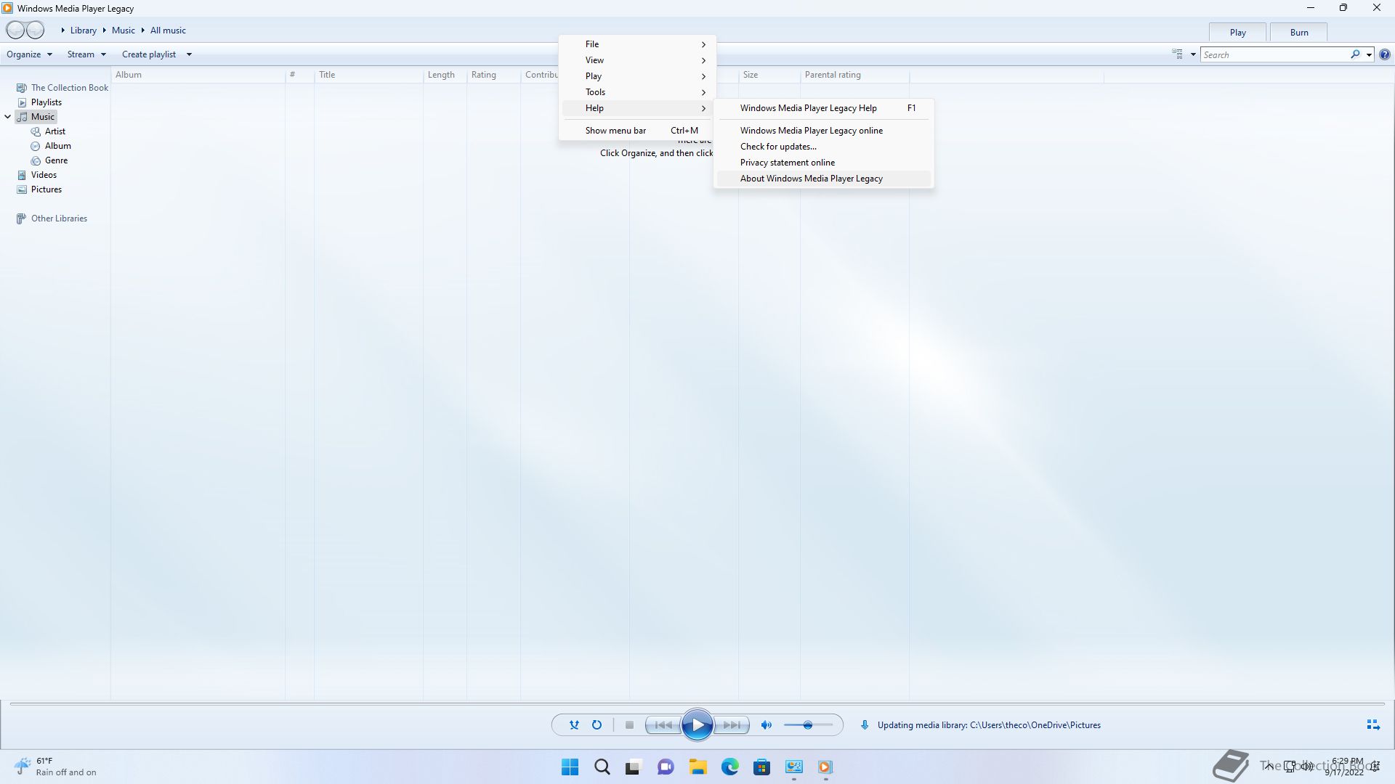
Task: Click Library in the breadcrumb
Action: 83,30
